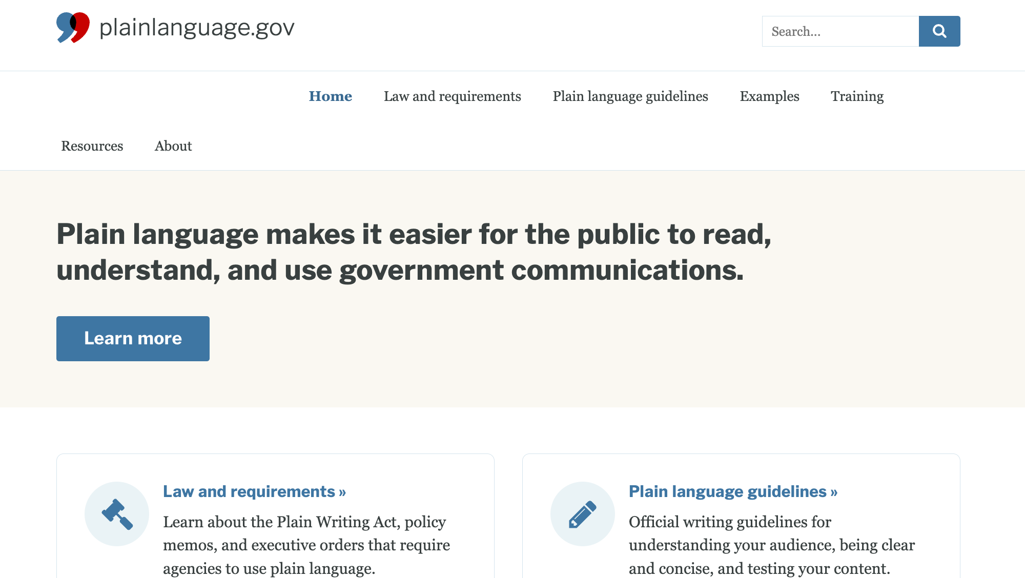Click the plainlanguage.gov site title text
The image size is (1025, 578).
(197, 28)
